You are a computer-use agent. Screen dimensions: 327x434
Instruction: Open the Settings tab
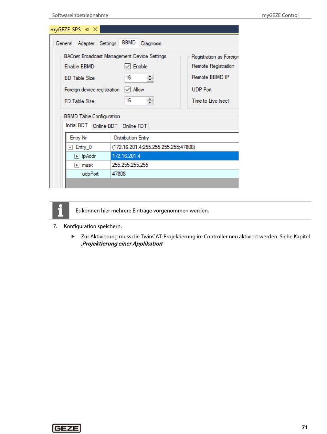pyautogui.click(x=108, y=43)
